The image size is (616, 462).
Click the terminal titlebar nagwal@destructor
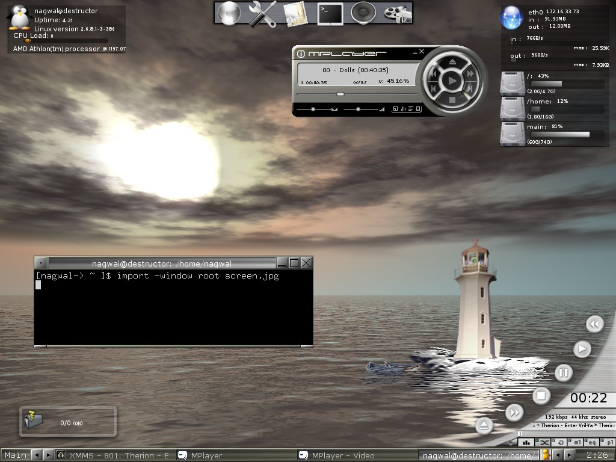tap(161, 263)
